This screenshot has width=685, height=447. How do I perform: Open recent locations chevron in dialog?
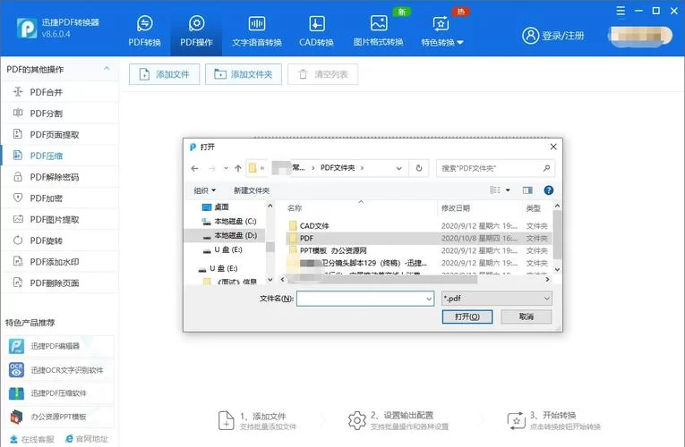point(226,168)
